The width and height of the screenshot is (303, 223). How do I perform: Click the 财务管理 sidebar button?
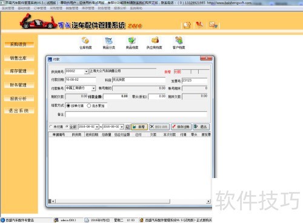(x=19, y=85)
